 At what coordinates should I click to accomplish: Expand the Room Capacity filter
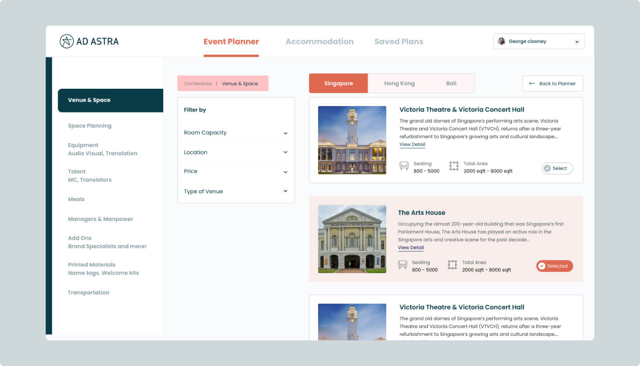click(236, 133)
